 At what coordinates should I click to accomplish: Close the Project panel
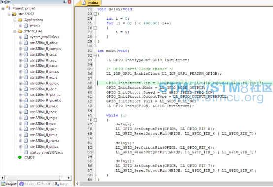(x=69, y=2)
